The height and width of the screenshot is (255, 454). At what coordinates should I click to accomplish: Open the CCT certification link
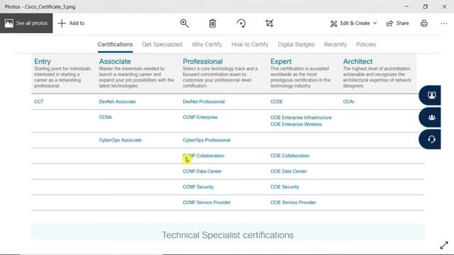tap(39, 101)
